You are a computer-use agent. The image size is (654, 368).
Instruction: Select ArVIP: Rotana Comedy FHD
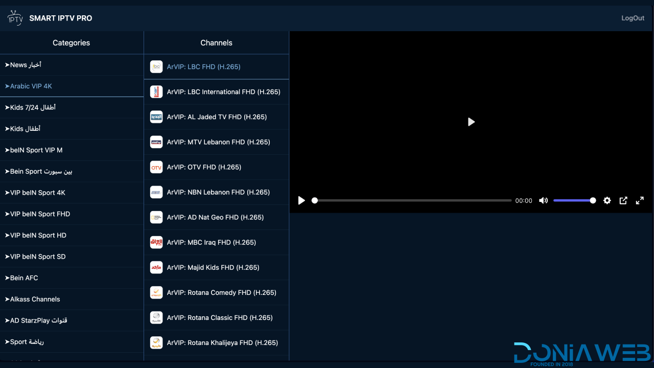pos(216,292)
